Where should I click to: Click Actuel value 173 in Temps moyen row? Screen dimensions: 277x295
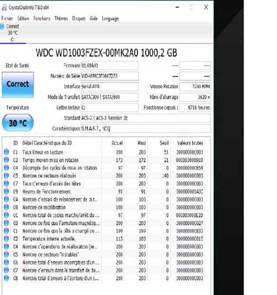pos(119,160)
